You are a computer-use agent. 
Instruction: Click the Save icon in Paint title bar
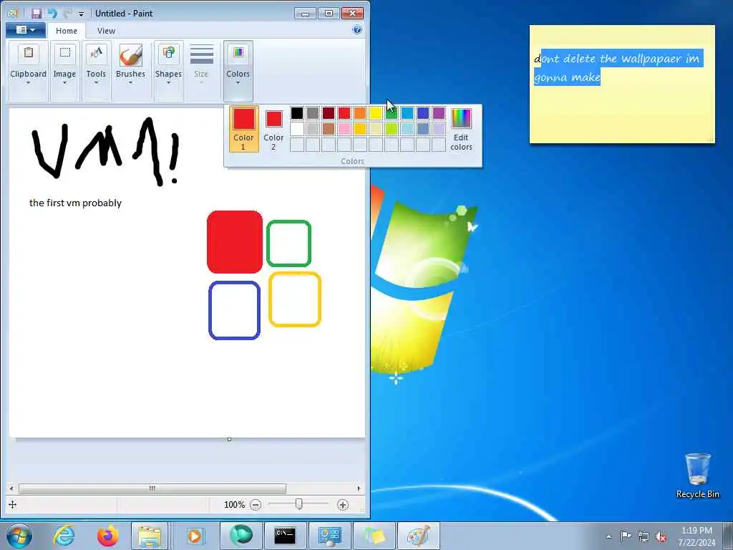tap(36, 13)
